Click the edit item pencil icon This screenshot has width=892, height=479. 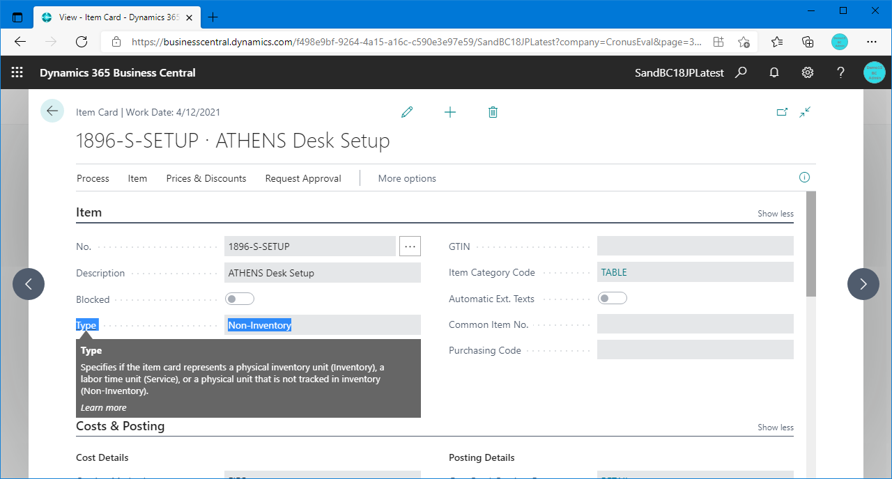[407, 111]
